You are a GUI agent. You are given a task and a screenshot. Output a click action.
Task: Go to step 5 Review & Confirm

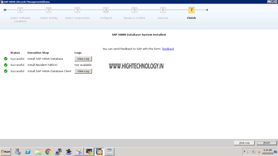tap(134, 10)
